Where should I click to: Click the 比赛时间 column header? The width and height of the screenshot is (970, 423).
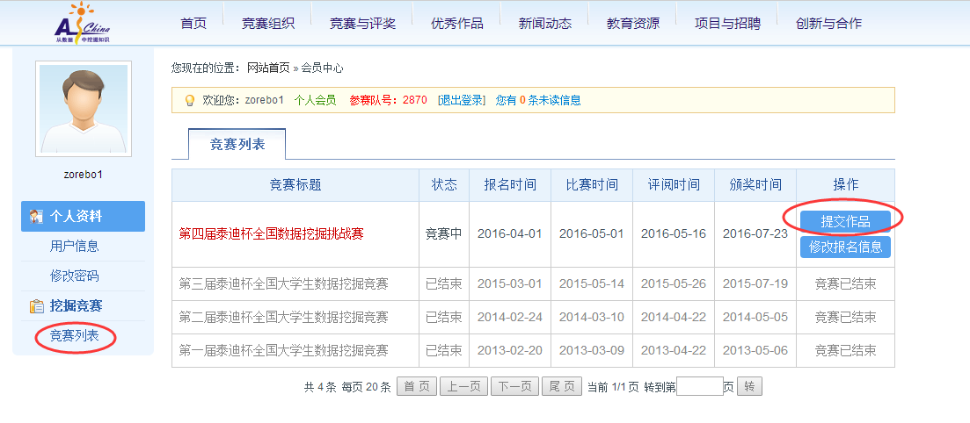(x=592, y=184)
